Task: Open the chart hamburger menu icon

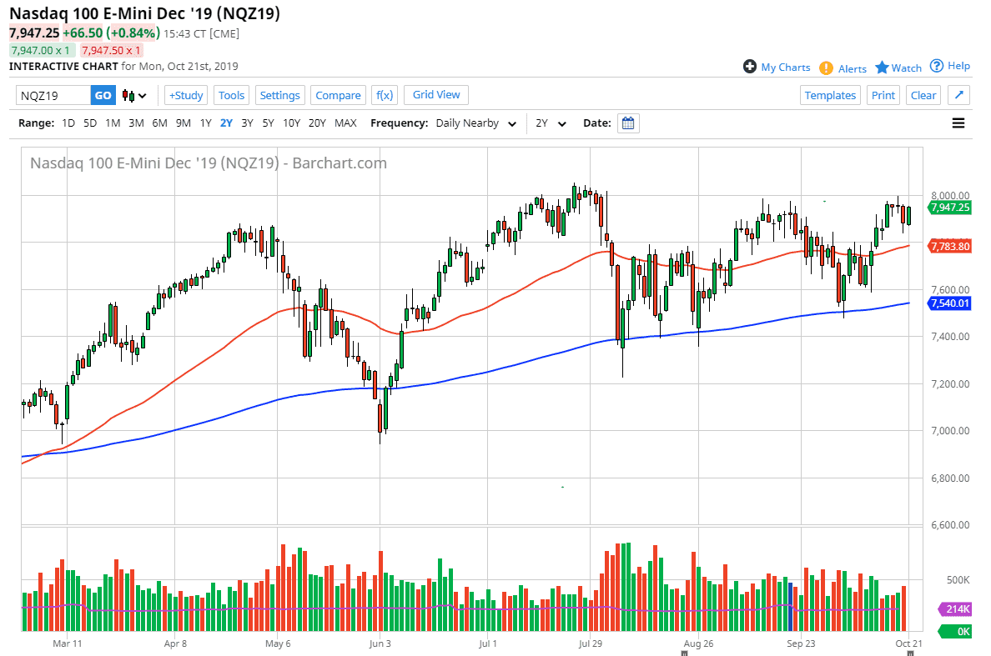Action: (958, 123)
